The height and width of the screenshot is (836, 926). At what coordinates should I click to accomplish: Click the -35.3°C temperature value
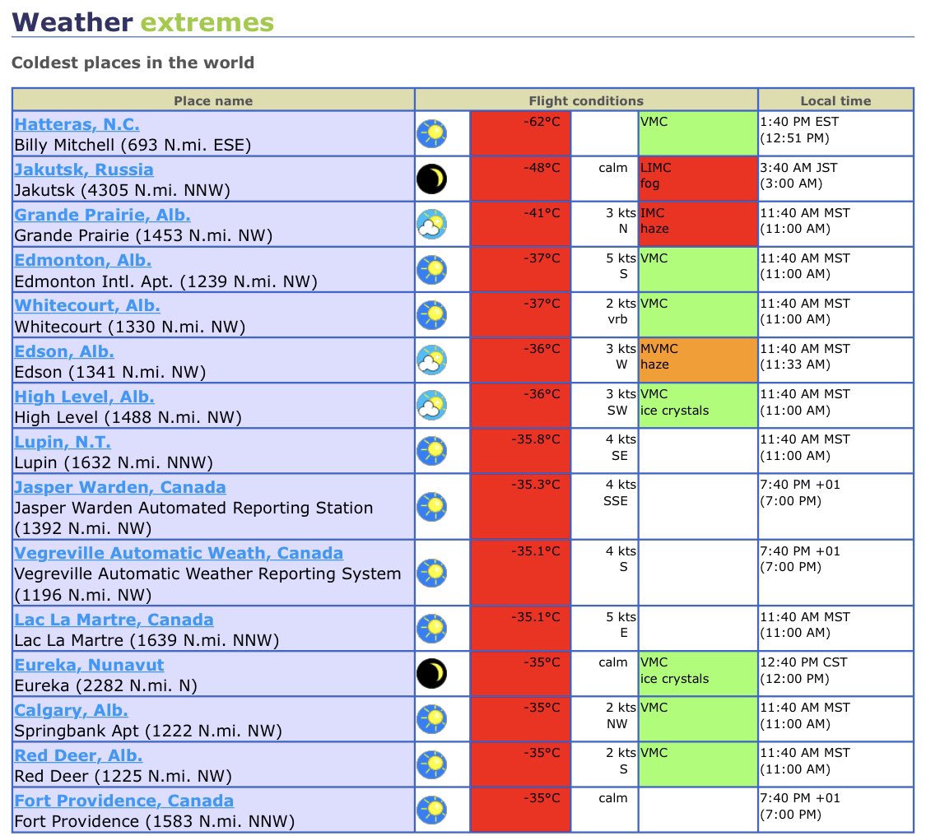tap(536, 485)
